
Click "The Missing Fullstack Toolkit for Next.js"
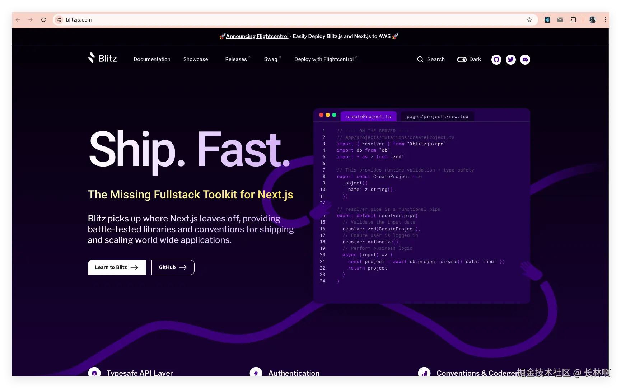191,195
